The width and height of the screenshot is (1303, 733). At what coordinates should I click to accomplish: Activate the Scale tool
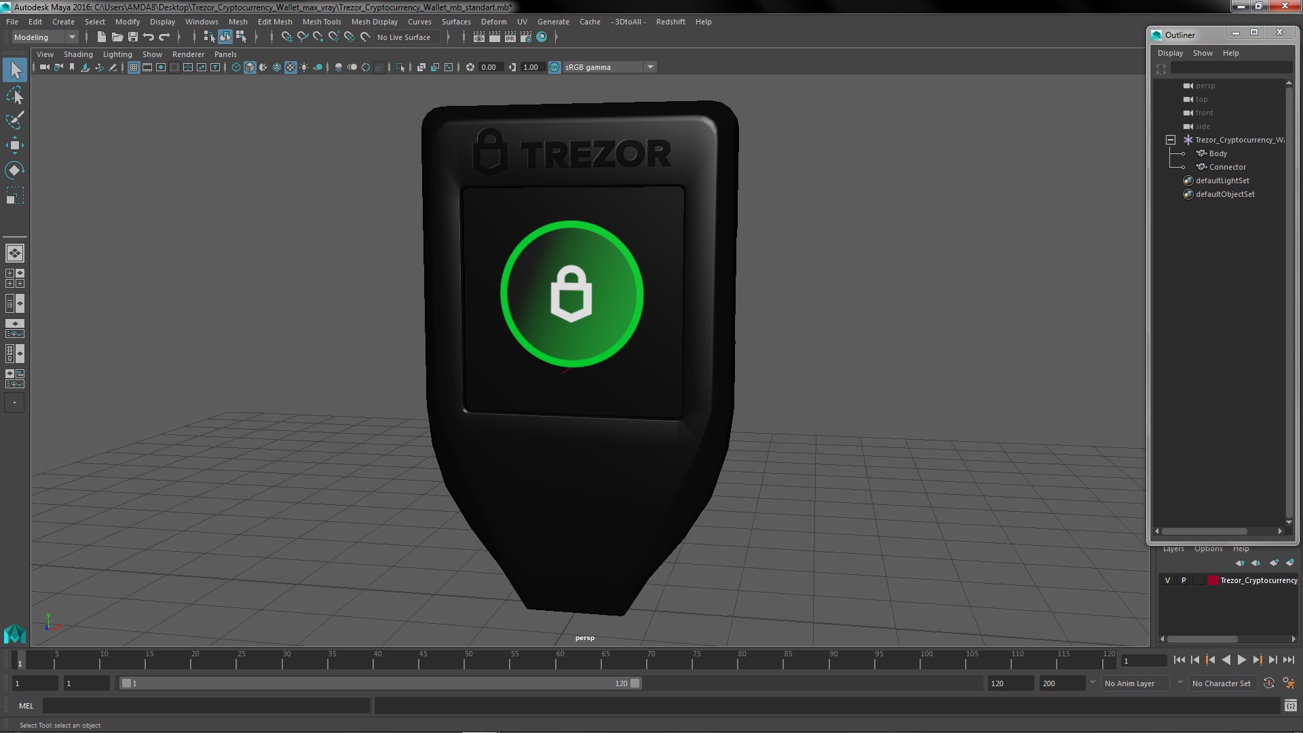(x=15, y=196)
